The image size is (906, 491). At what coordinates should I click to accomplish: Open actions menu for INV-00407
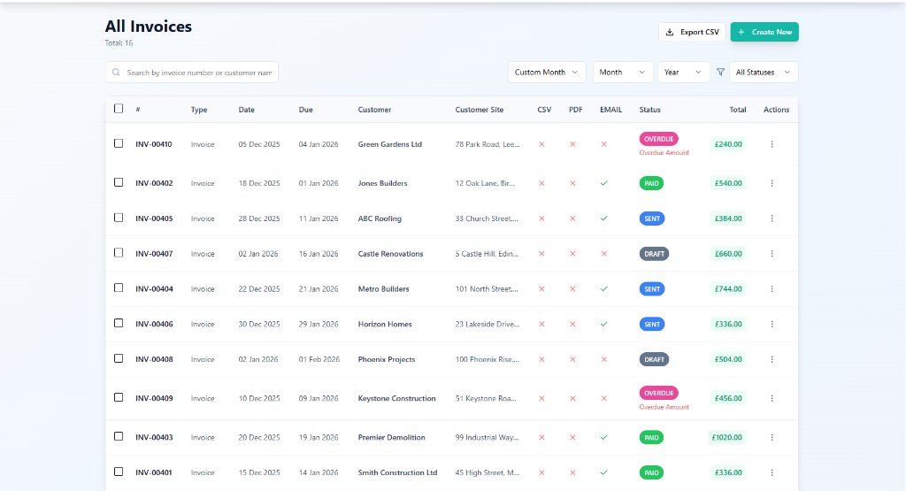point(772,254)
